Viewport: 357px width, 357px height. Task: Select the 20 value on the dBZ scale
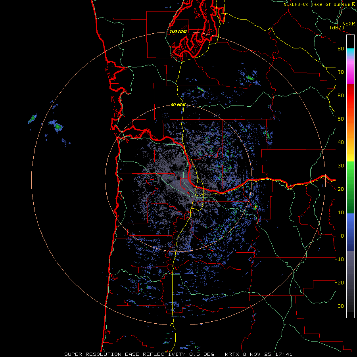[341, 189]
